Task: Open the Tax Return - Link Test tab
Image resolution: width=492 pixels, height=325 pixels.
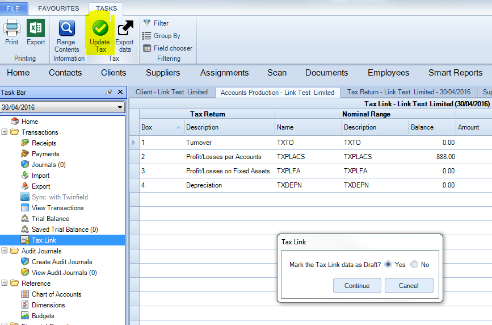Action: click(409, 92)
